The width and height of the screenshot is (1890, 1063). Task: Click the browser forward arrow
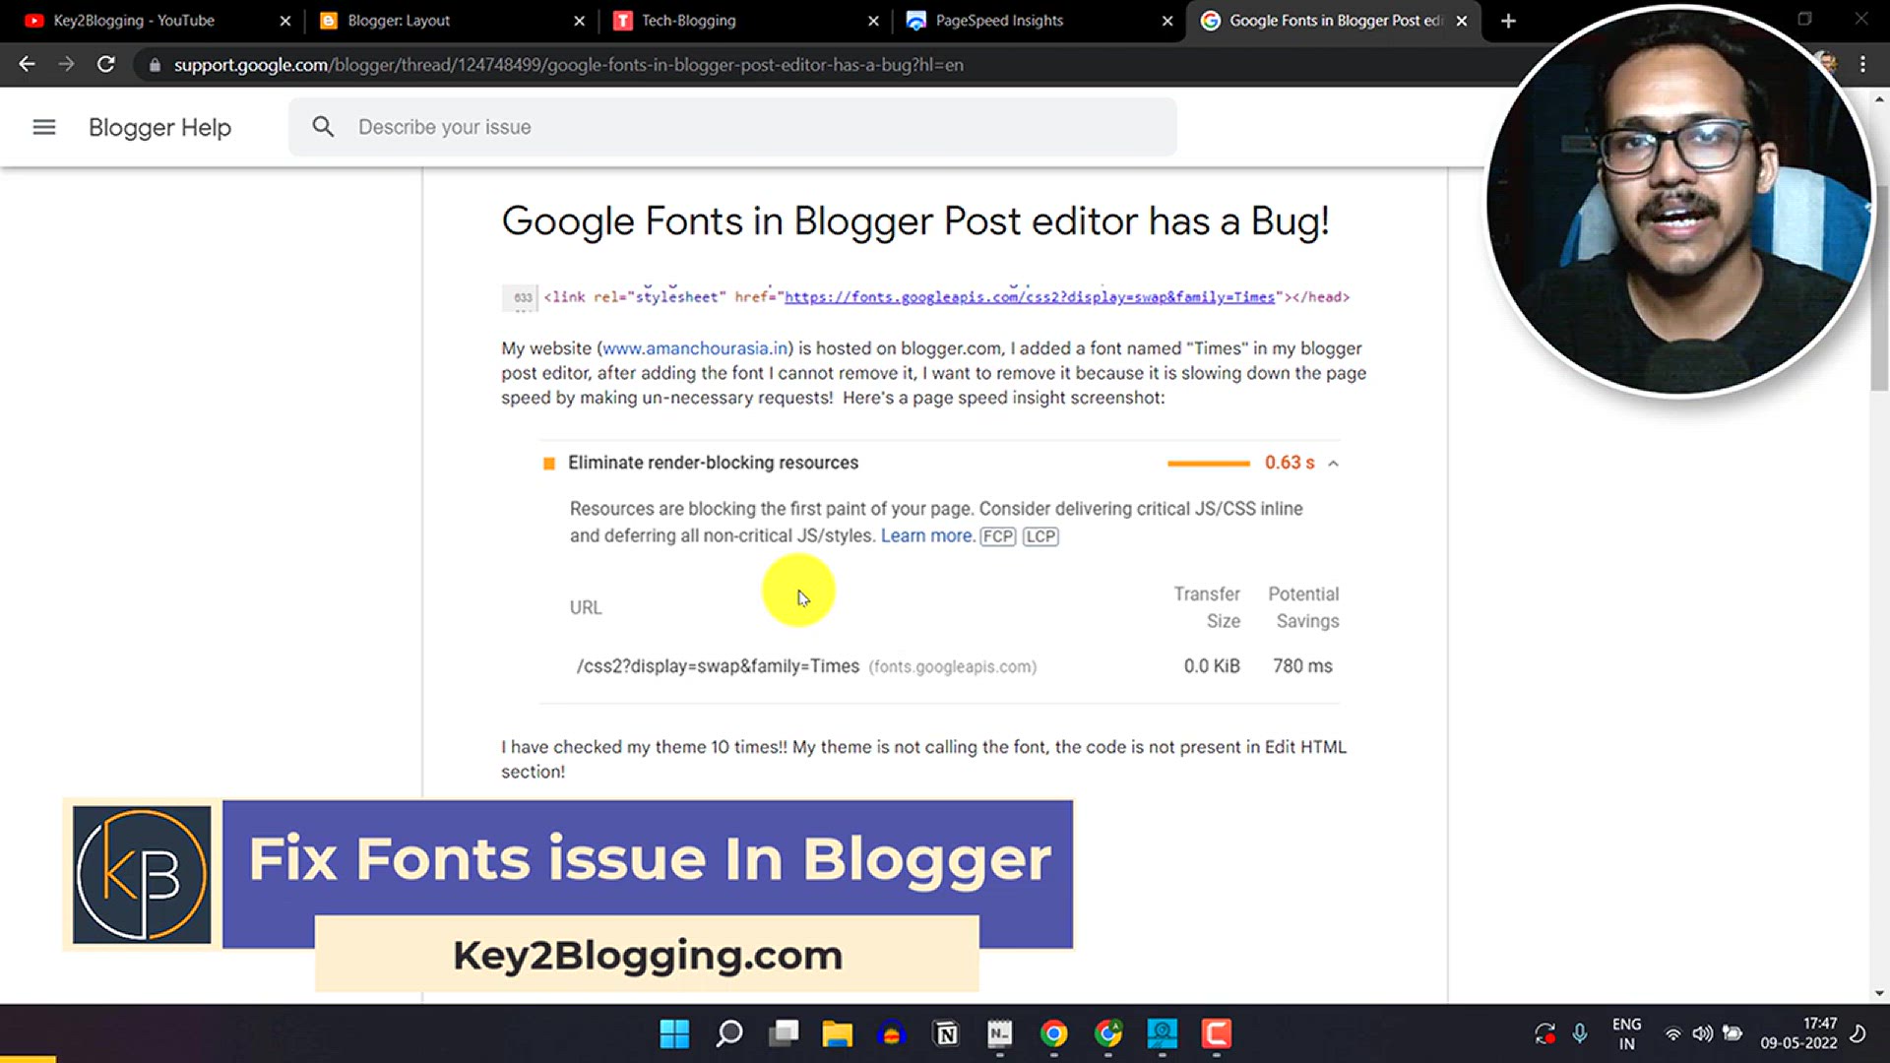tap(66, 64)
